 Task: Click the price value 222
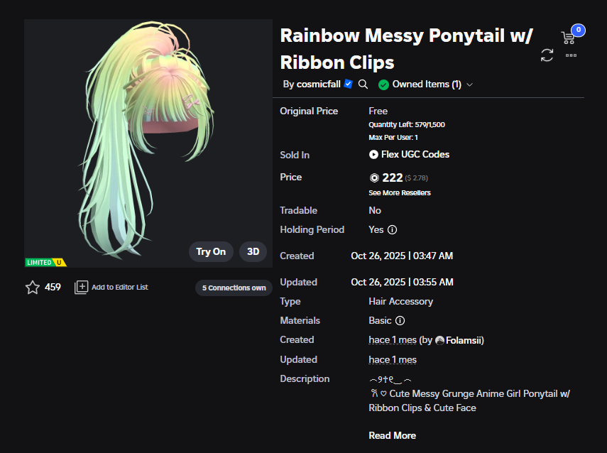pos(392,178)
